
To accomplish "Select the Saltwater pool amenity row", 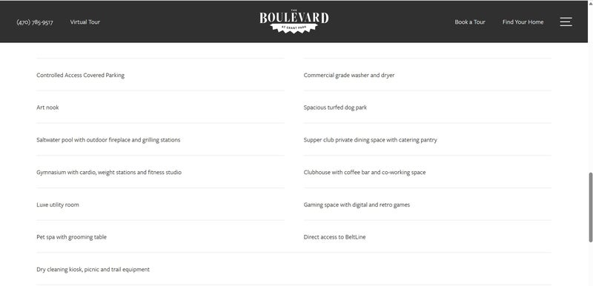I will [x=160, y=140].
